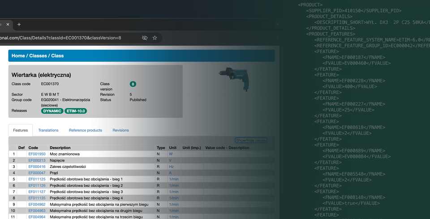Click the 'Zakres częstotliwości' description
Screen dimensions: 430x219
(68, 167)
